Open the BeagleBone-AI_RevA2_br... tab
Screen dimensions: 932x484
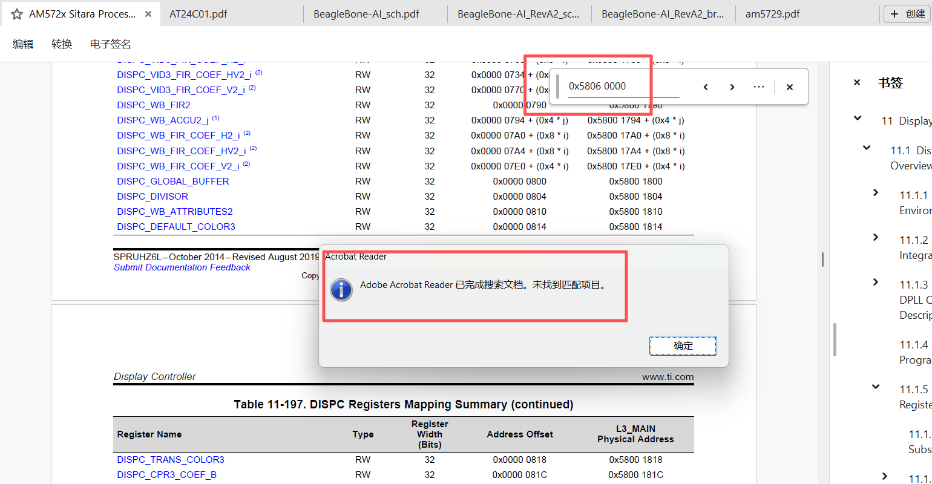point(663,14)
